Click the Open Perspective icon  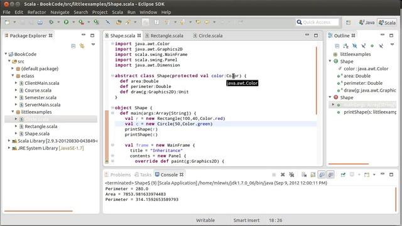348,23
